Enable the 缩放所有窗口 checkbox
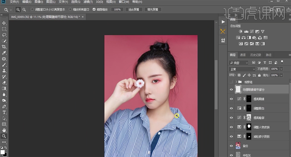Screen dimensions: 291x157 (x=70, y=9)
